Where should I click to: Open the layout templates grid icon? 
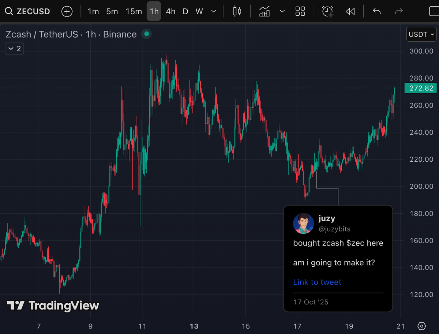pyautogui.click(x=300, y=11)
